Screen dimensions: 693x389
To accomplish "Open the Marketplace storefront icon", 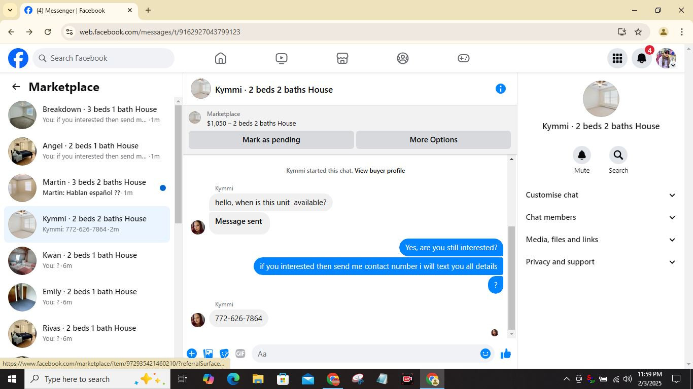I will 342,58.
